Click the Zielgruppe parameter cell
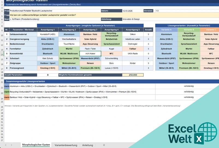 23,63
